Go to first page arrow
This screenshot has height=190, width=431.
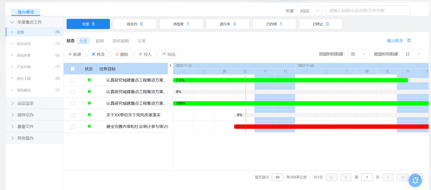(x=332, y=177)
